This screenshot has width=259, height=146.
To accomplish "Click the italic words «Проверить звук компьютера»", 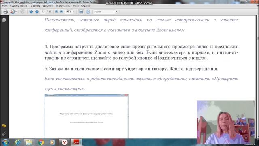I will [141, 84].
